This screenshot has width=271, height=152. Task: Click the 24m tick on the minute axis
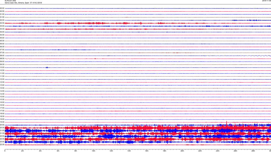tap(218, 151)
